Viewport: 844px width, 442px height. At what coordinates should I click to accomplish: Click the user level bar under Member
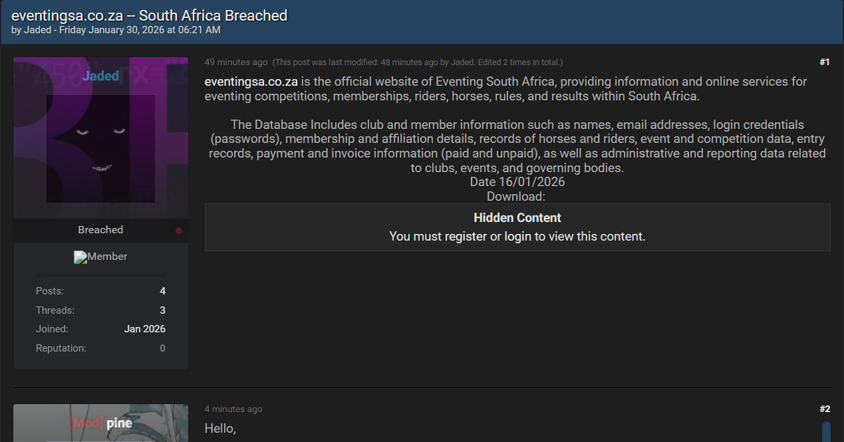point(100,275)
